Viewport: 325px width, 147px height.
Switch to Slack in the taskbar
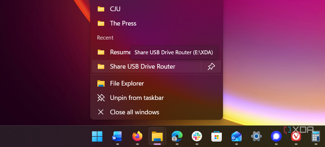pyautogui.click(x=197, y=137)
